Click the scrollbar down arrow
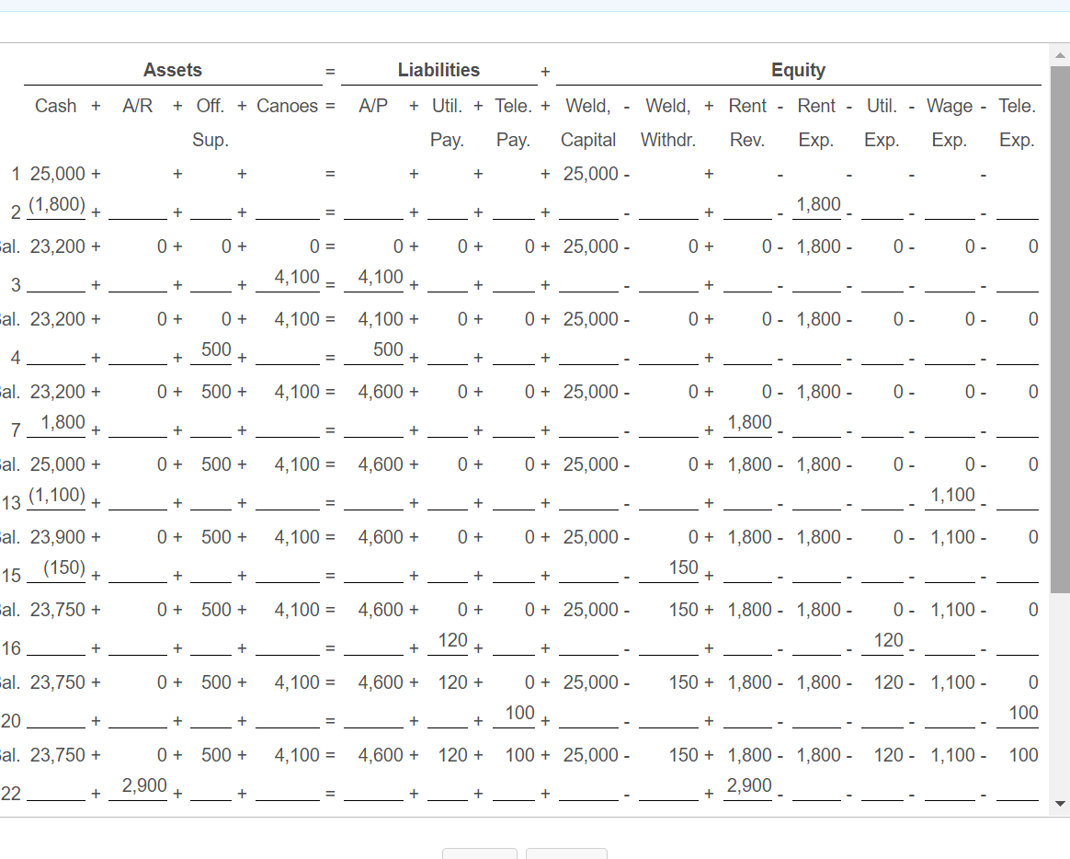Screen dimensions: 1070x859 [1060, 804]
